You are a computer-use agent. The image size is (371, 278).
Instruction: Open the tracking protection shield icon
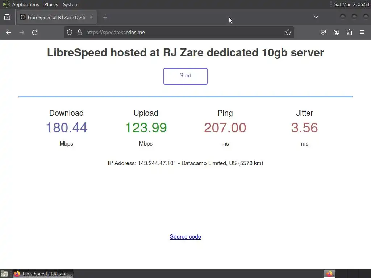(69, 32)
